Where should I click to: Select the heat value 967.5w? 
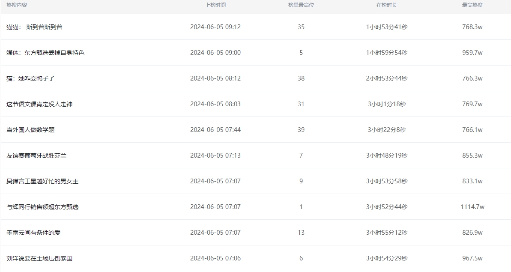click(472, 259)
